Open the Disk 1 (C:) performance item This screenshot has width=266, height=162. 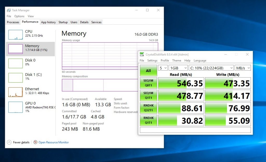point(30,77)
